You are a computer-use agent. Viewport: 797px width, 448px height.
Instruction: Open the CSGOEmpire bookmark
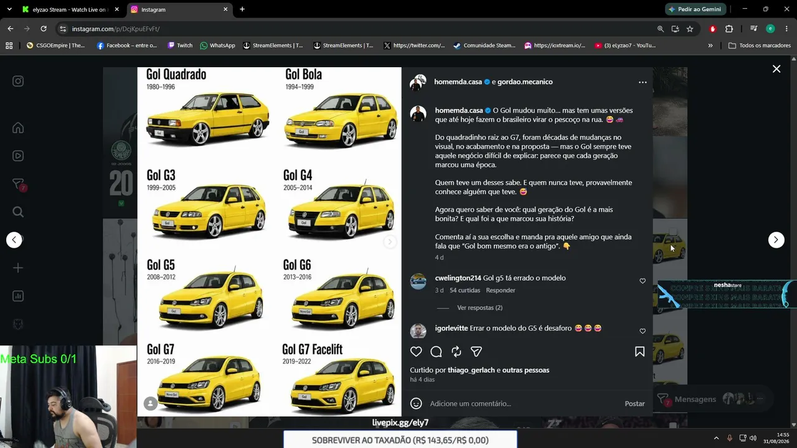pyautogui.click(x=55, y=45)
